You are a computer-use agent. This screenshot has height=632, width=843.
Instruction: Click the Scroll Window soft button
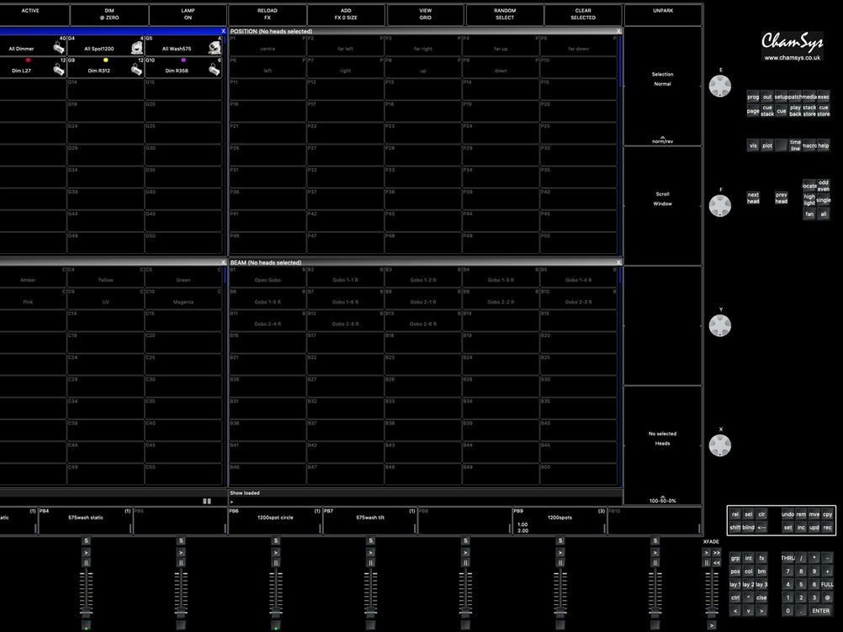point(662,206)
